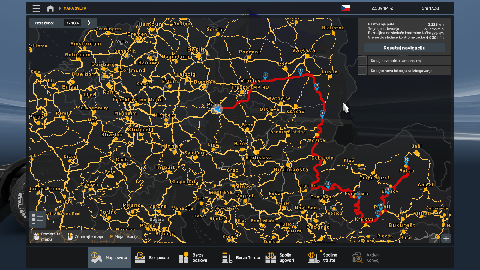Select route waypoint marker 3
The image size is (480, 270).
pyautogui.click(x=317, y=86)
